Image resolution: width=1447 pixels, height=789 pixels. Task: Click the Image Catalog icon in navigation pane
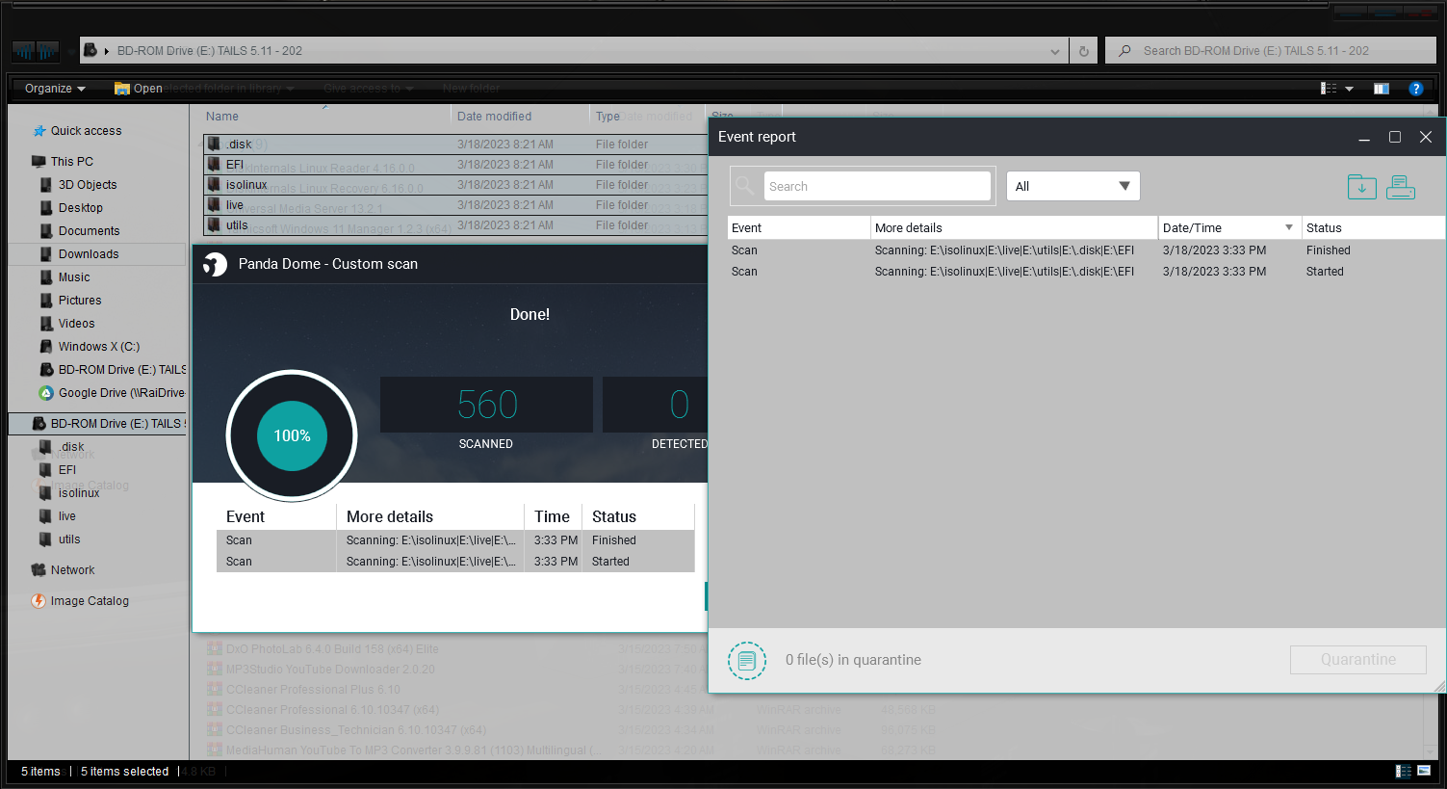click(x=39, y=601)
